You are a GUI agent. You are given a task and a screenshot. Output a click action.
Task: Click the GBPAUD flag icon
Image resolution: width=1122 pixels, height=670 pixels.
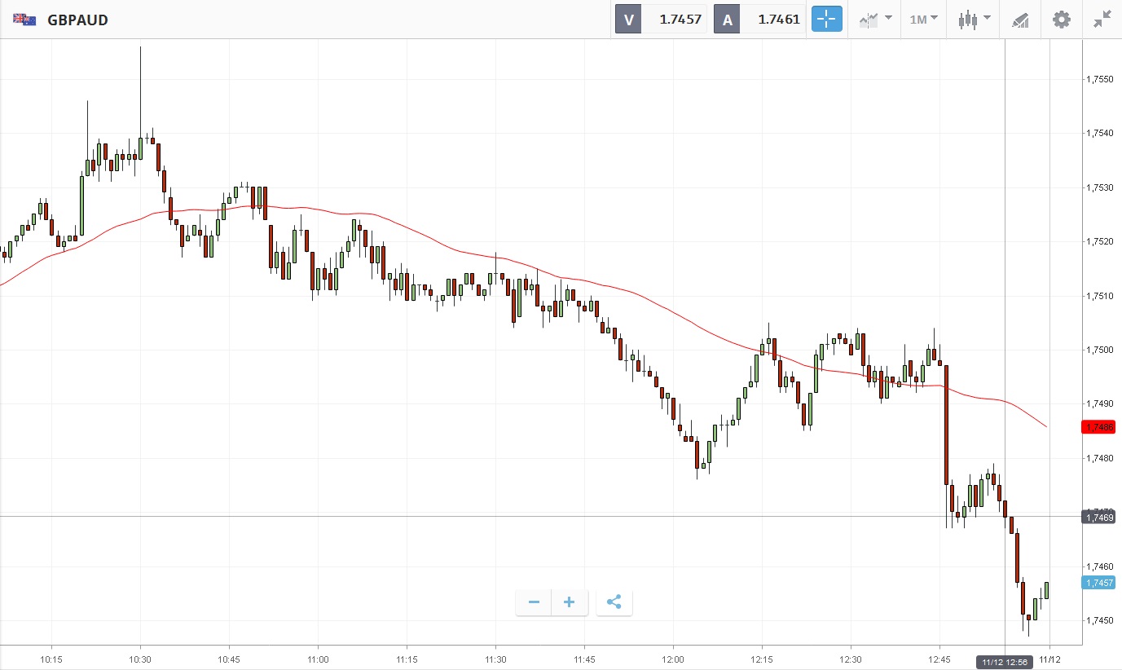click(24, 20)
